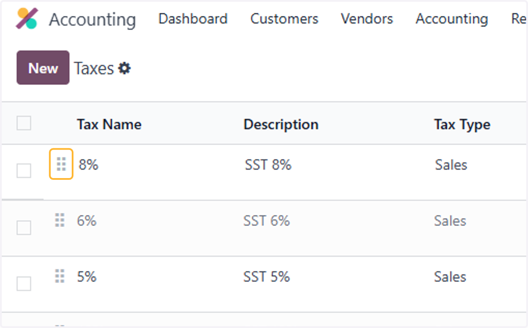528x328 pixels.
Task: Click the Accounting app title
Action: 92,20
